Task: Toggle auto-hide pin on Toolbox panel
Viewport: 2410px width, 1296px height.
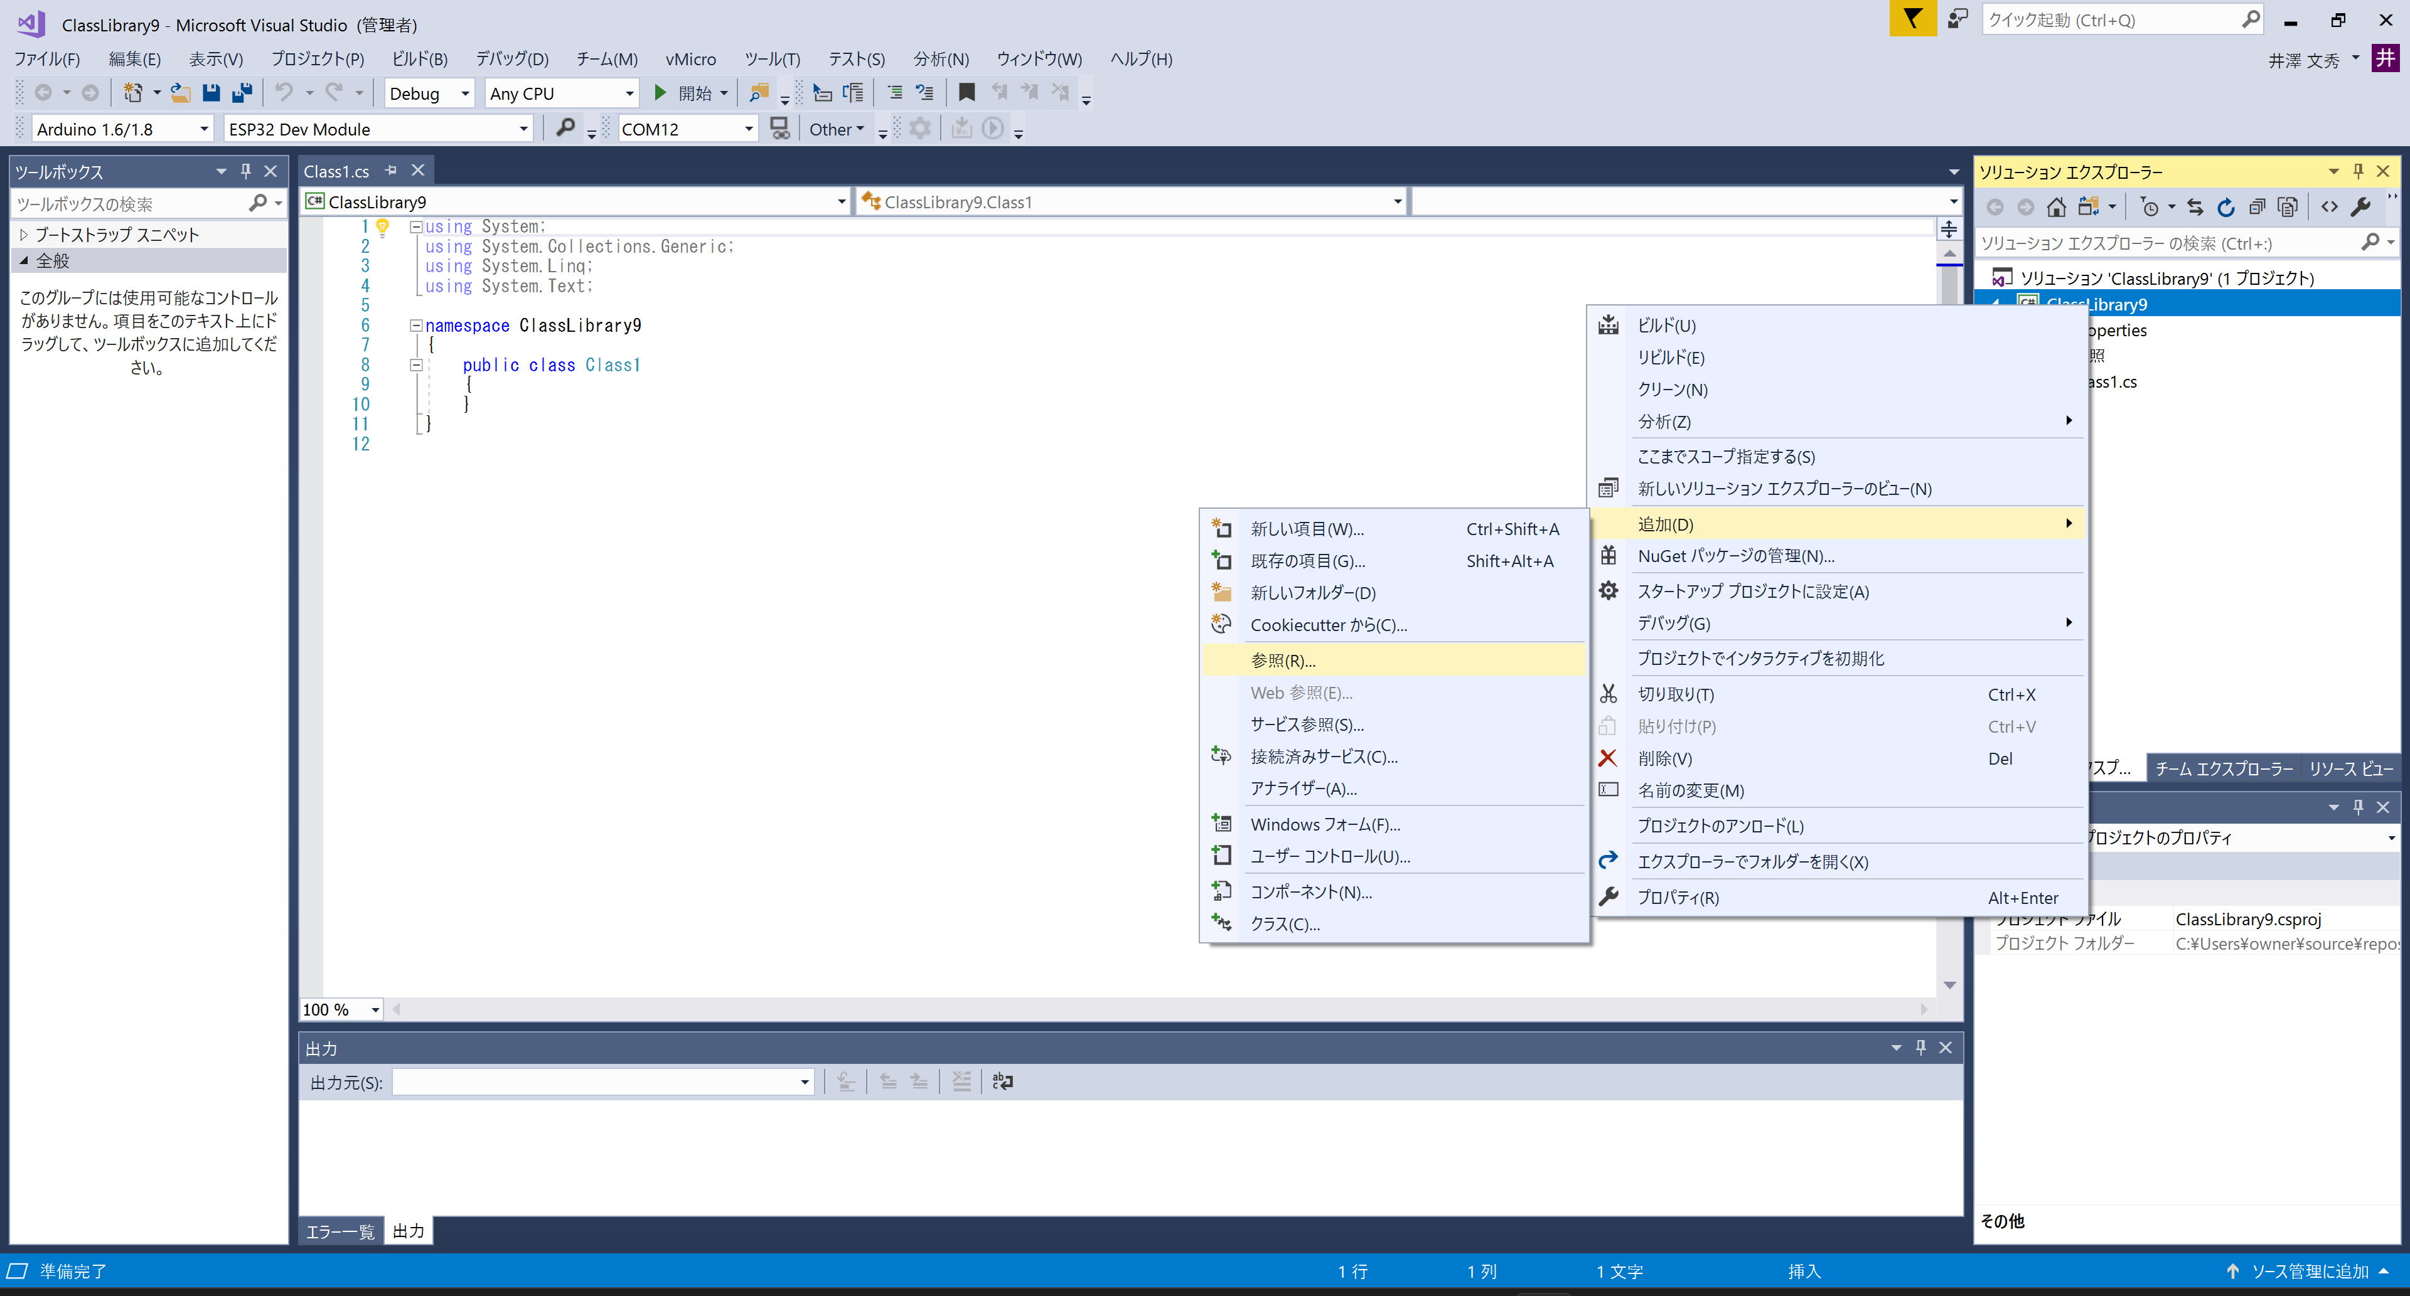Action: [246, 171]
